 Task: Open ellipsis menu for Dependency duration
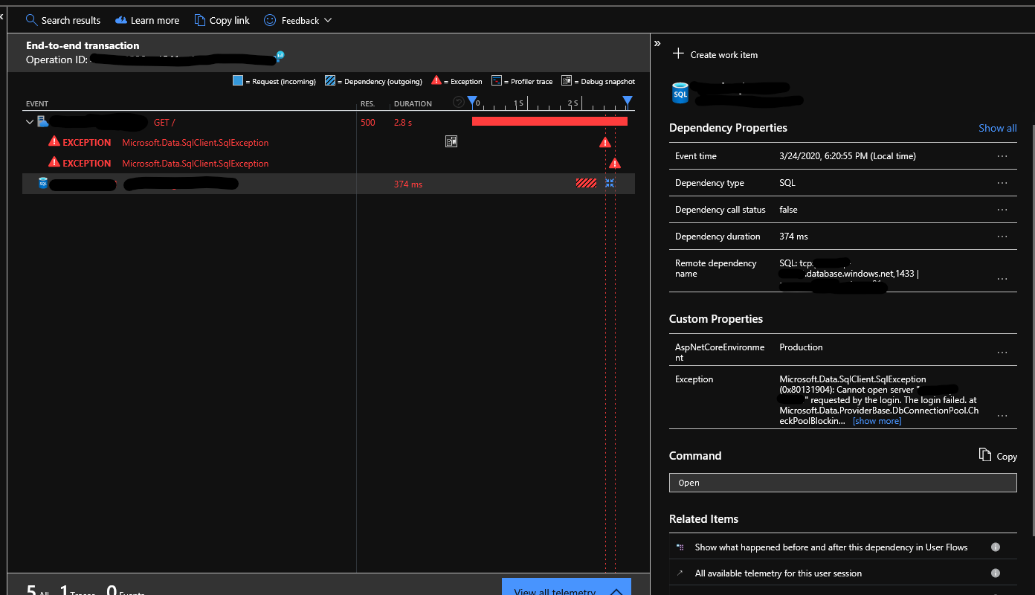coord(1002,237)
